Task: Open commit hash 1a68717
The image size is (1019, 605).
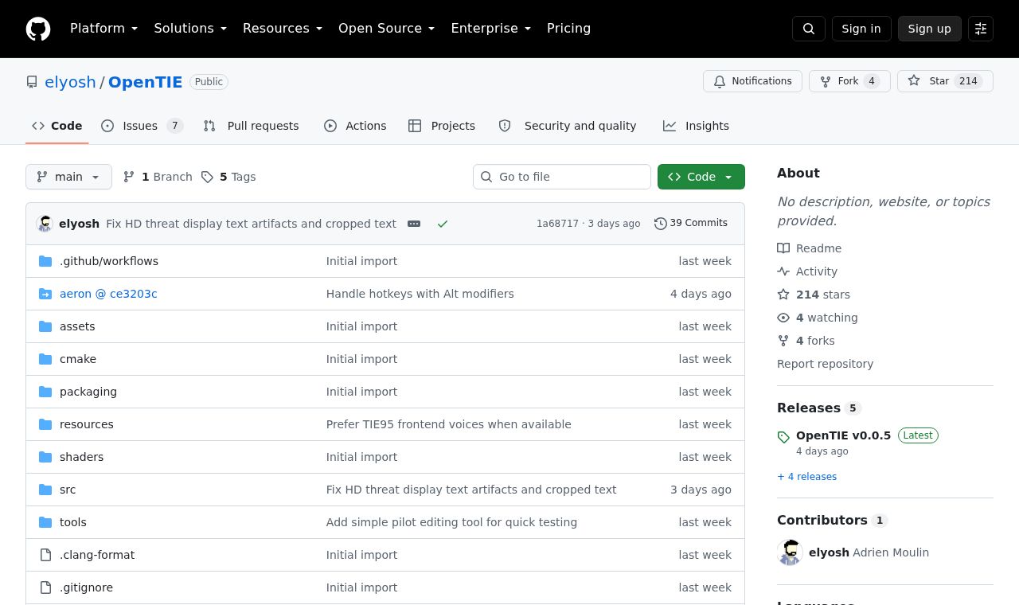Action: (x=557, y=224)
